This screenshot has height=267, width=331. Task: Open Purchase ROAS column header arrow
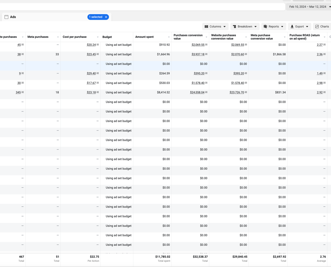pos(325,37)
